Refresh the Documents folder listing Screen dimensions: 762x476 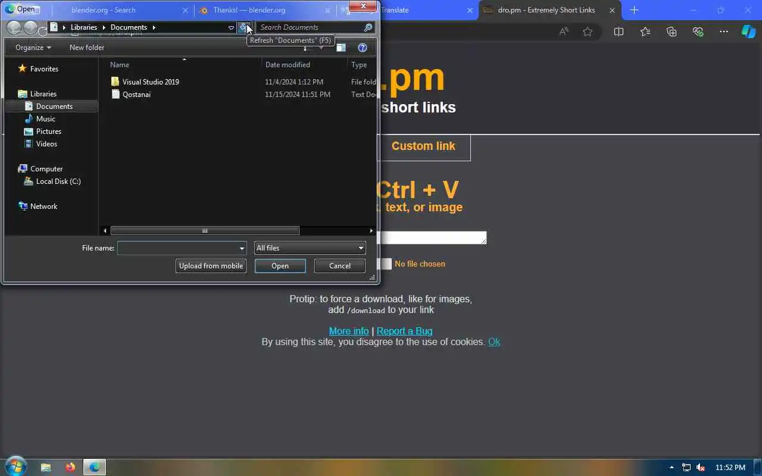tap(243, 27)
